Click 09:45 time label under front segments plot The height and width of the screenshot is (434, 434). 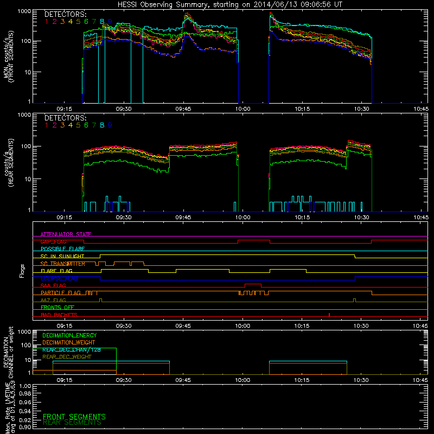[x=183, y=109]
